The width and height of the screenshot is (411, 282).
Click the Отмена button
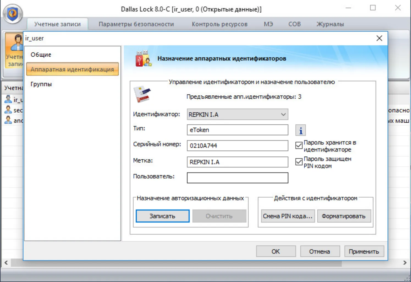click(x=320, y=251)
